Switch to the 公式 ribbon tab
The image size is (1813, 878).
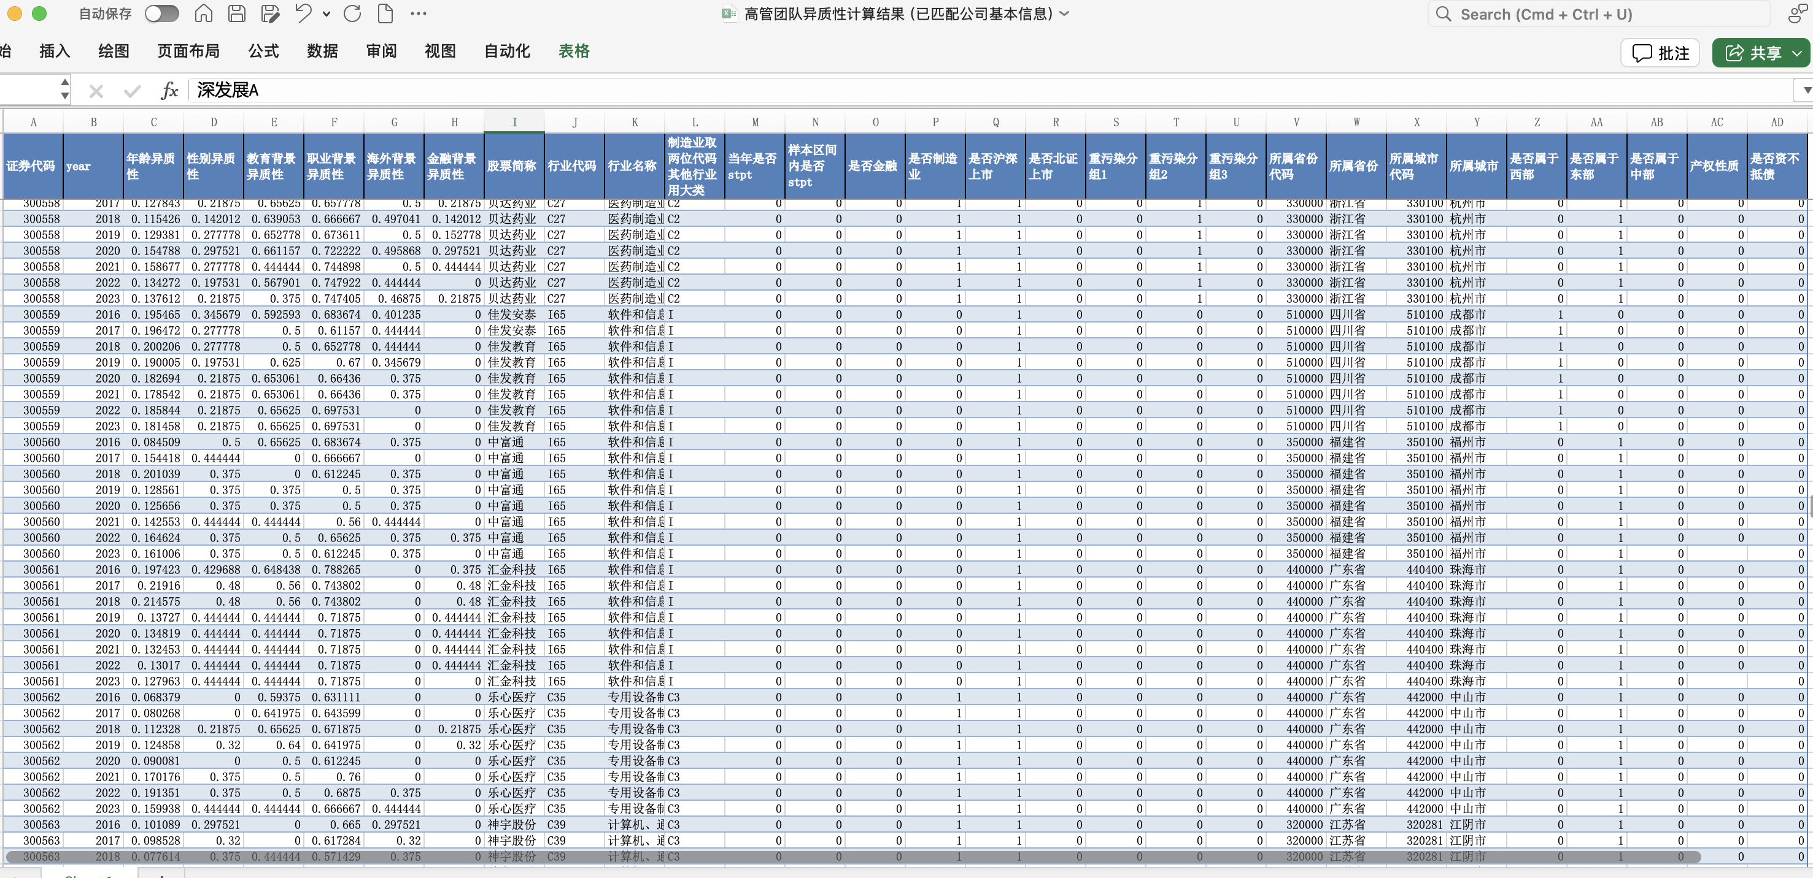tap(263, 52)
